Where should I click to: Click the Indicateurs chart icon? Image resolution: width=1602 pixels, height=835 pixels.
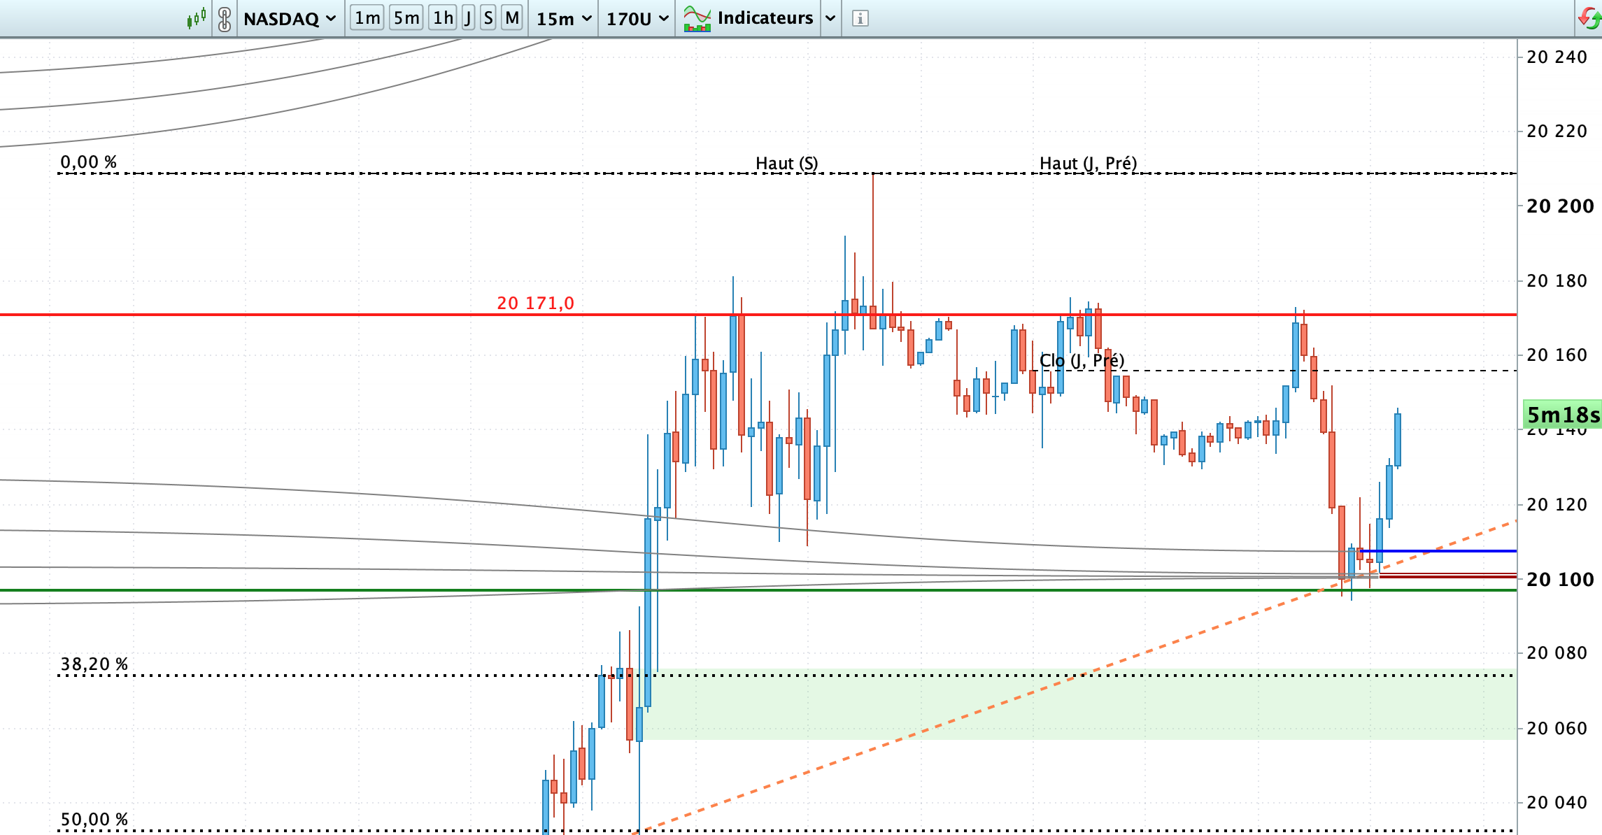click(697, 18)
